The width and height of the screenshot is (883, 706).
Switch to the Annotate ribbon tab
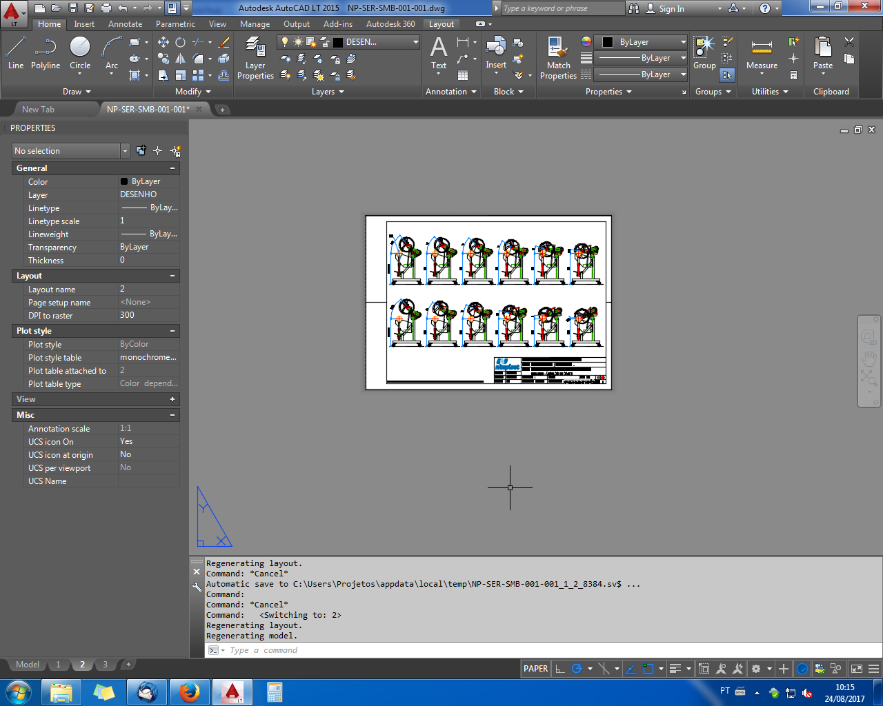click(125, 23)
